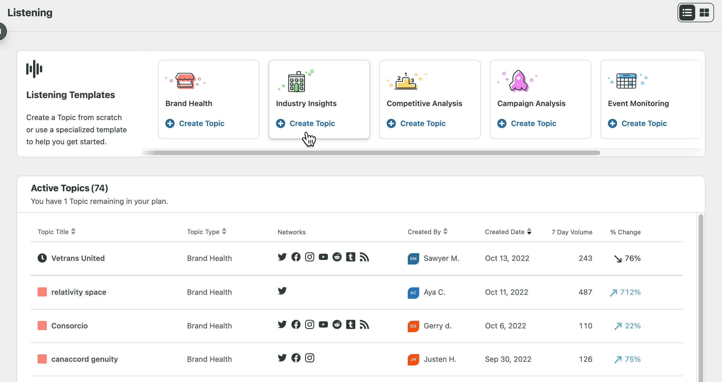The image size is (722, 382).
Task: Click Sawyer M. SM avatar
Action: pos(413,259)
